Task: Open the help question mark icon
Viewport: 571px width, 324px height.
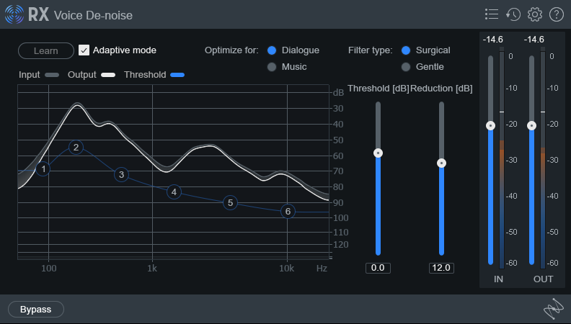Action: [x=557, y=14]
